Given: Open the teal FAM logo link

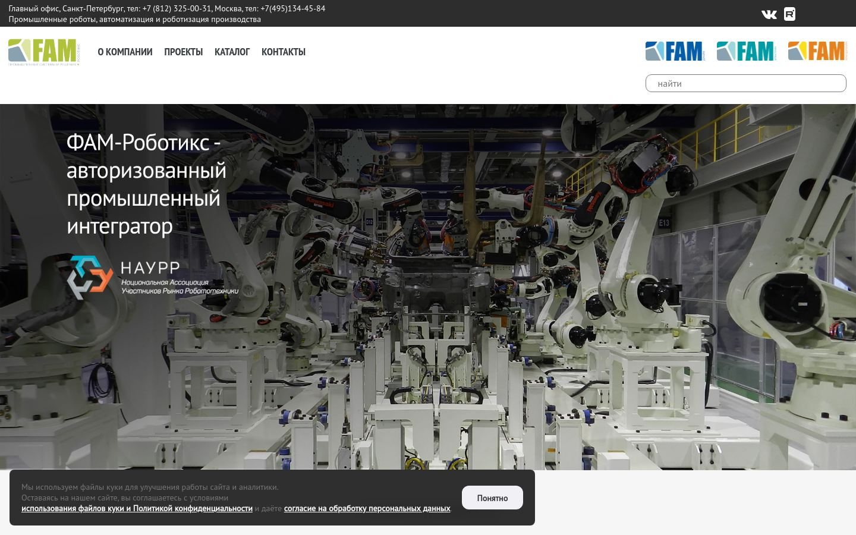Looking at the screenshot, I should point(747,51).
